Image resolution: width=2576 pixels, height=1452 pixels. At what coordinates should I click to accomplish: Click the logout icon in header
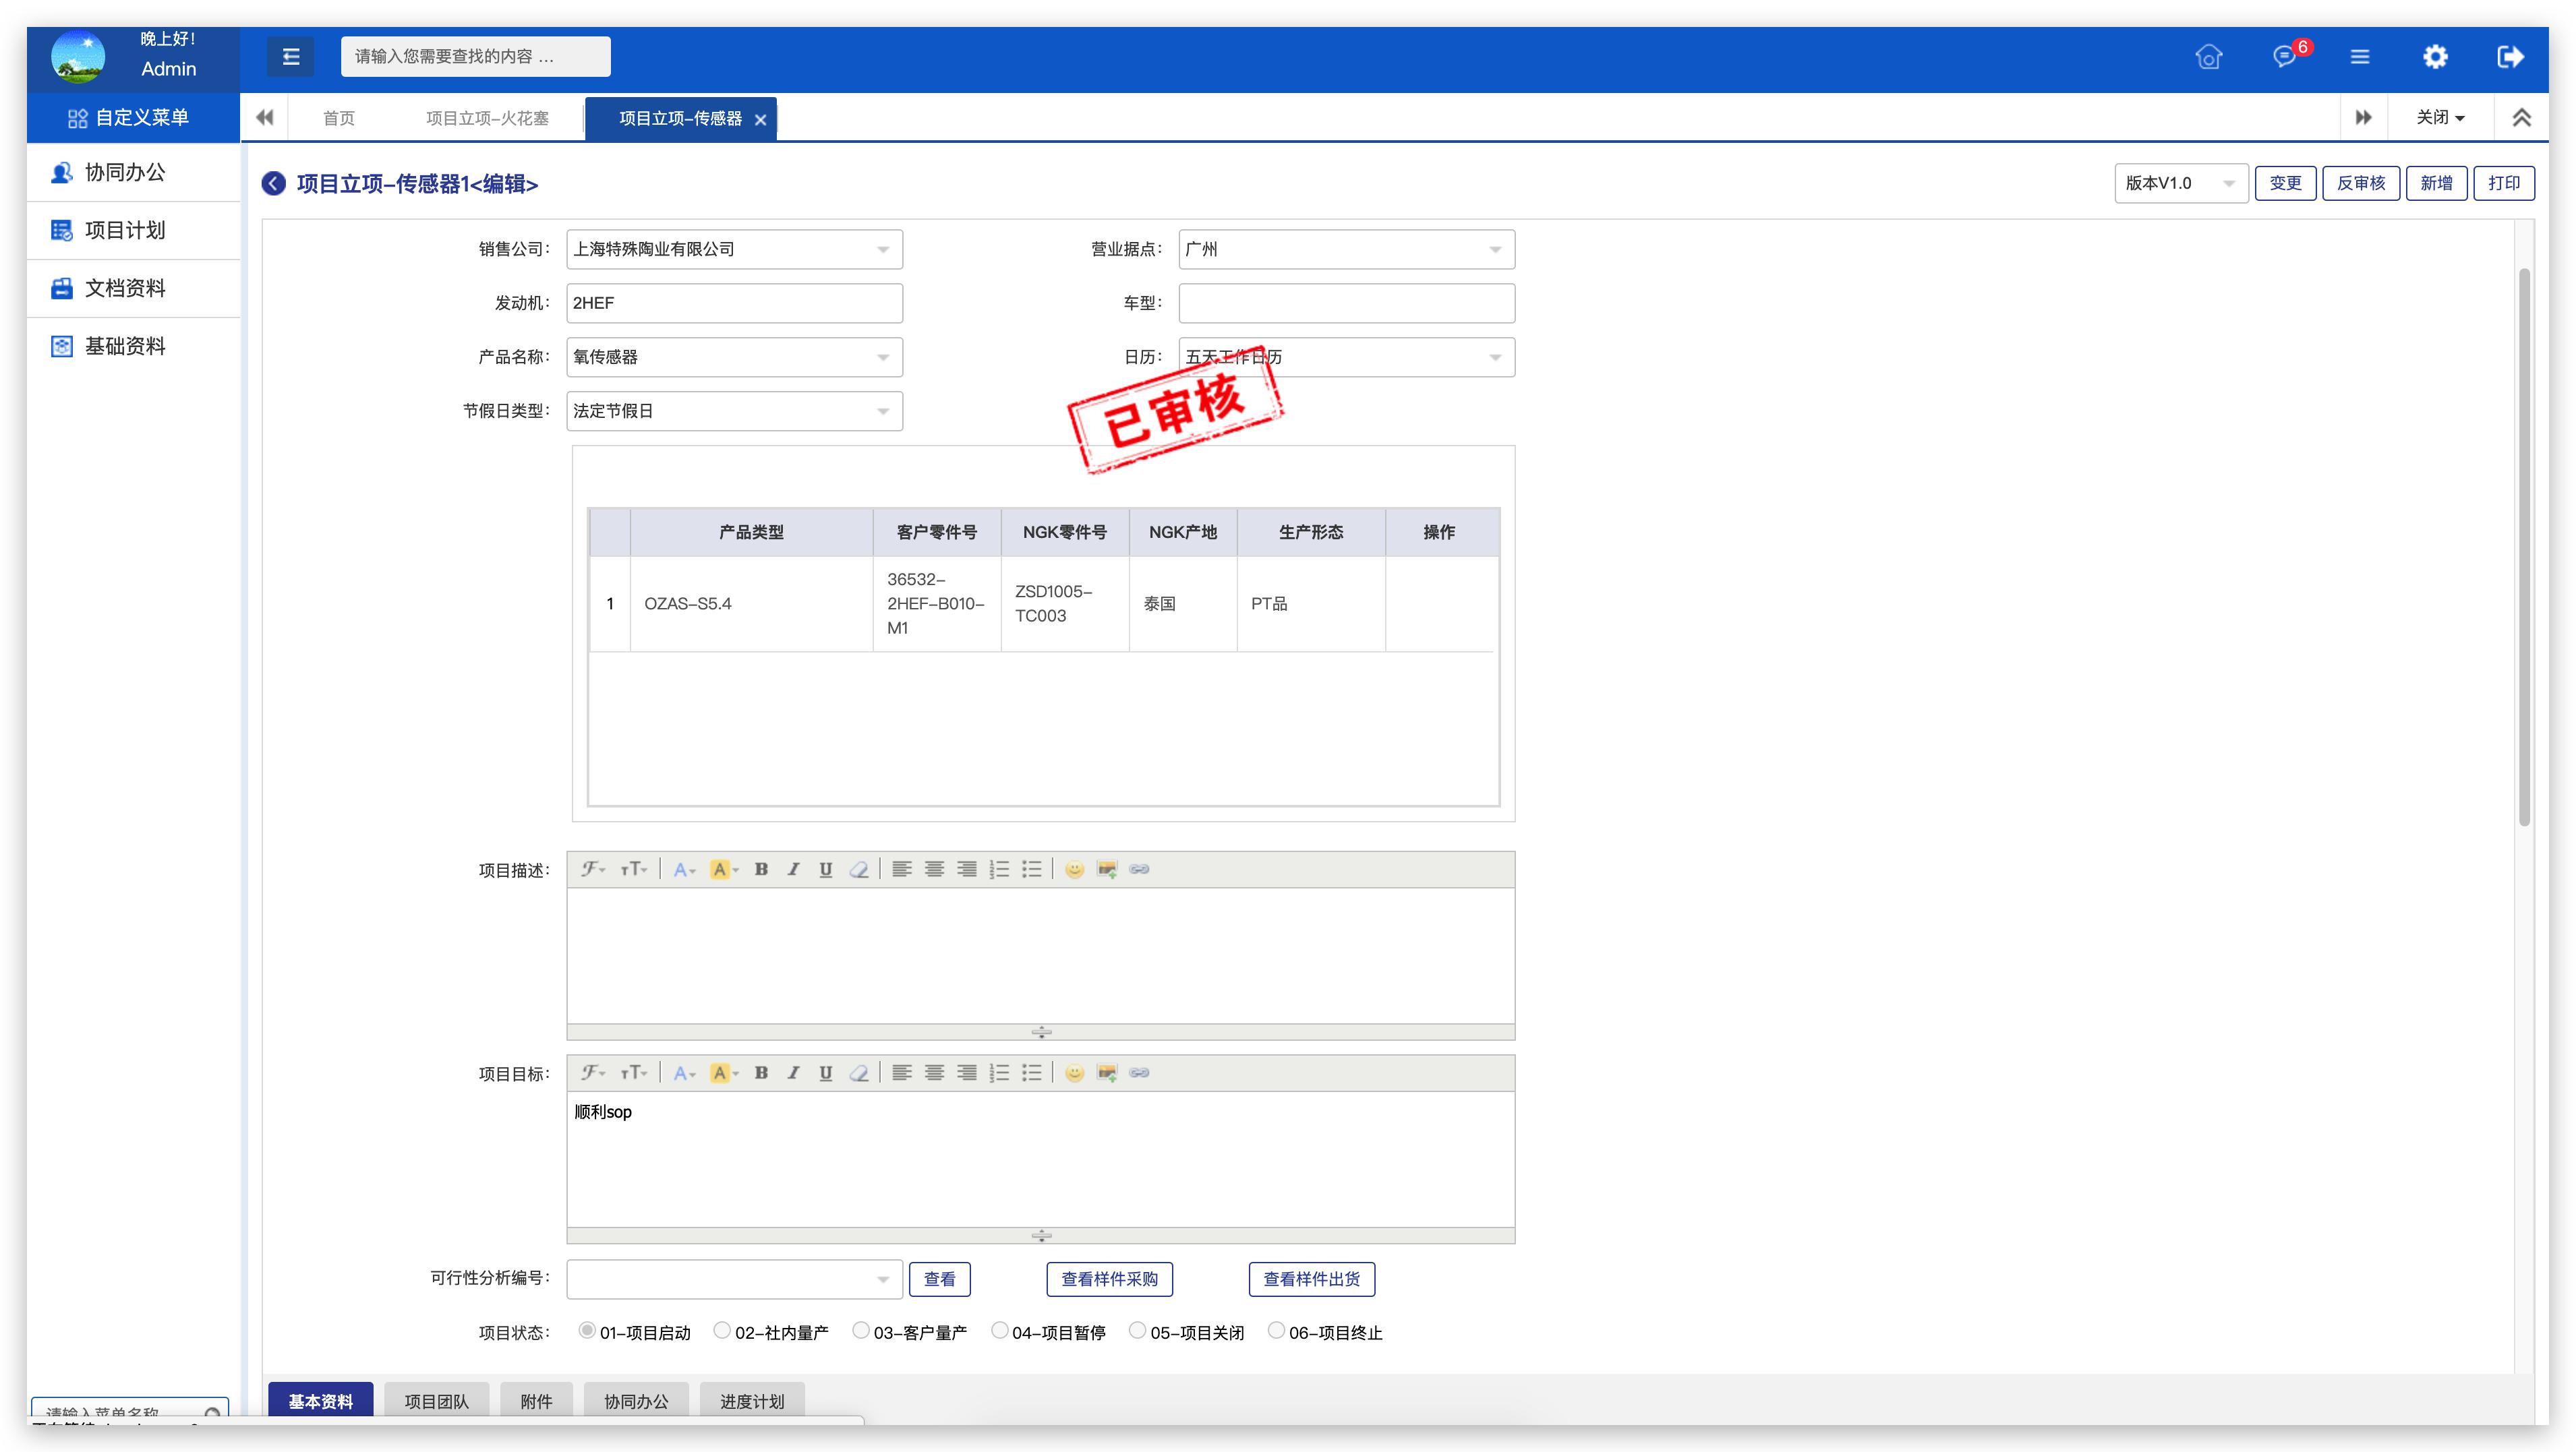point(2510,57)
